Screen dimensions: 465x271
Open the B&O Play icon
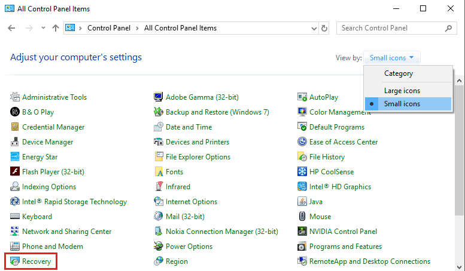click(15, 112)
